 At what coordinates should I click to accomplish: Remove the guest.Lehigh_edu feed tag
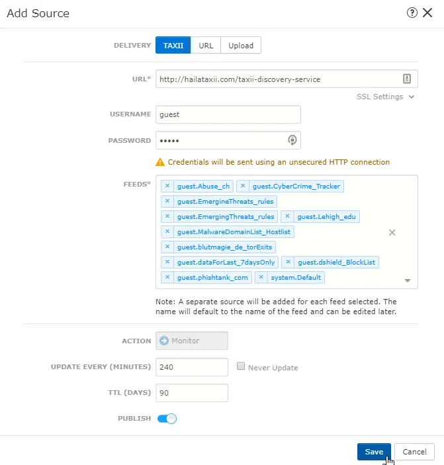tap(287, 216)
